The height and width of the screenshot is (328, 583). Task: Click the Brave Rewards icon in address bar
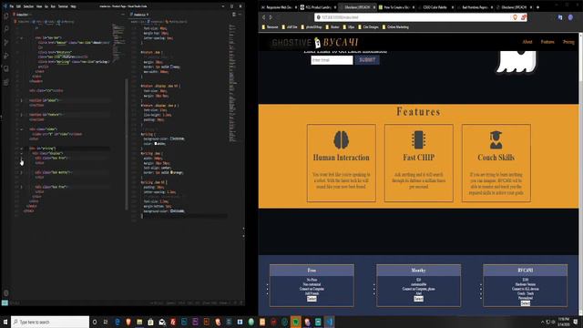click(x=524, y=17)
